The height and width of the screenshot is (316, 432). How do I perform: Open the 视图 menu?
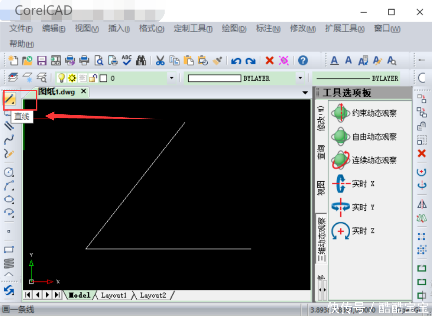click(x=87, y=28)
